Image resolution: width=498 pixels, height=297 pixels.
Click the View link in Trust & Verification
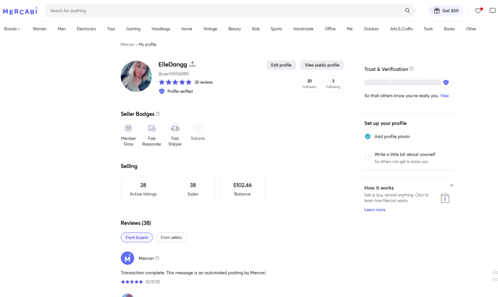(x=445, y=96)
